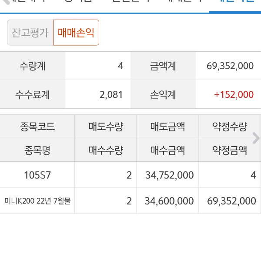The width and height of the screenshot is (261, 261).
Task: Click the right chevron beside the table header
Action: [x=256, y=138]
